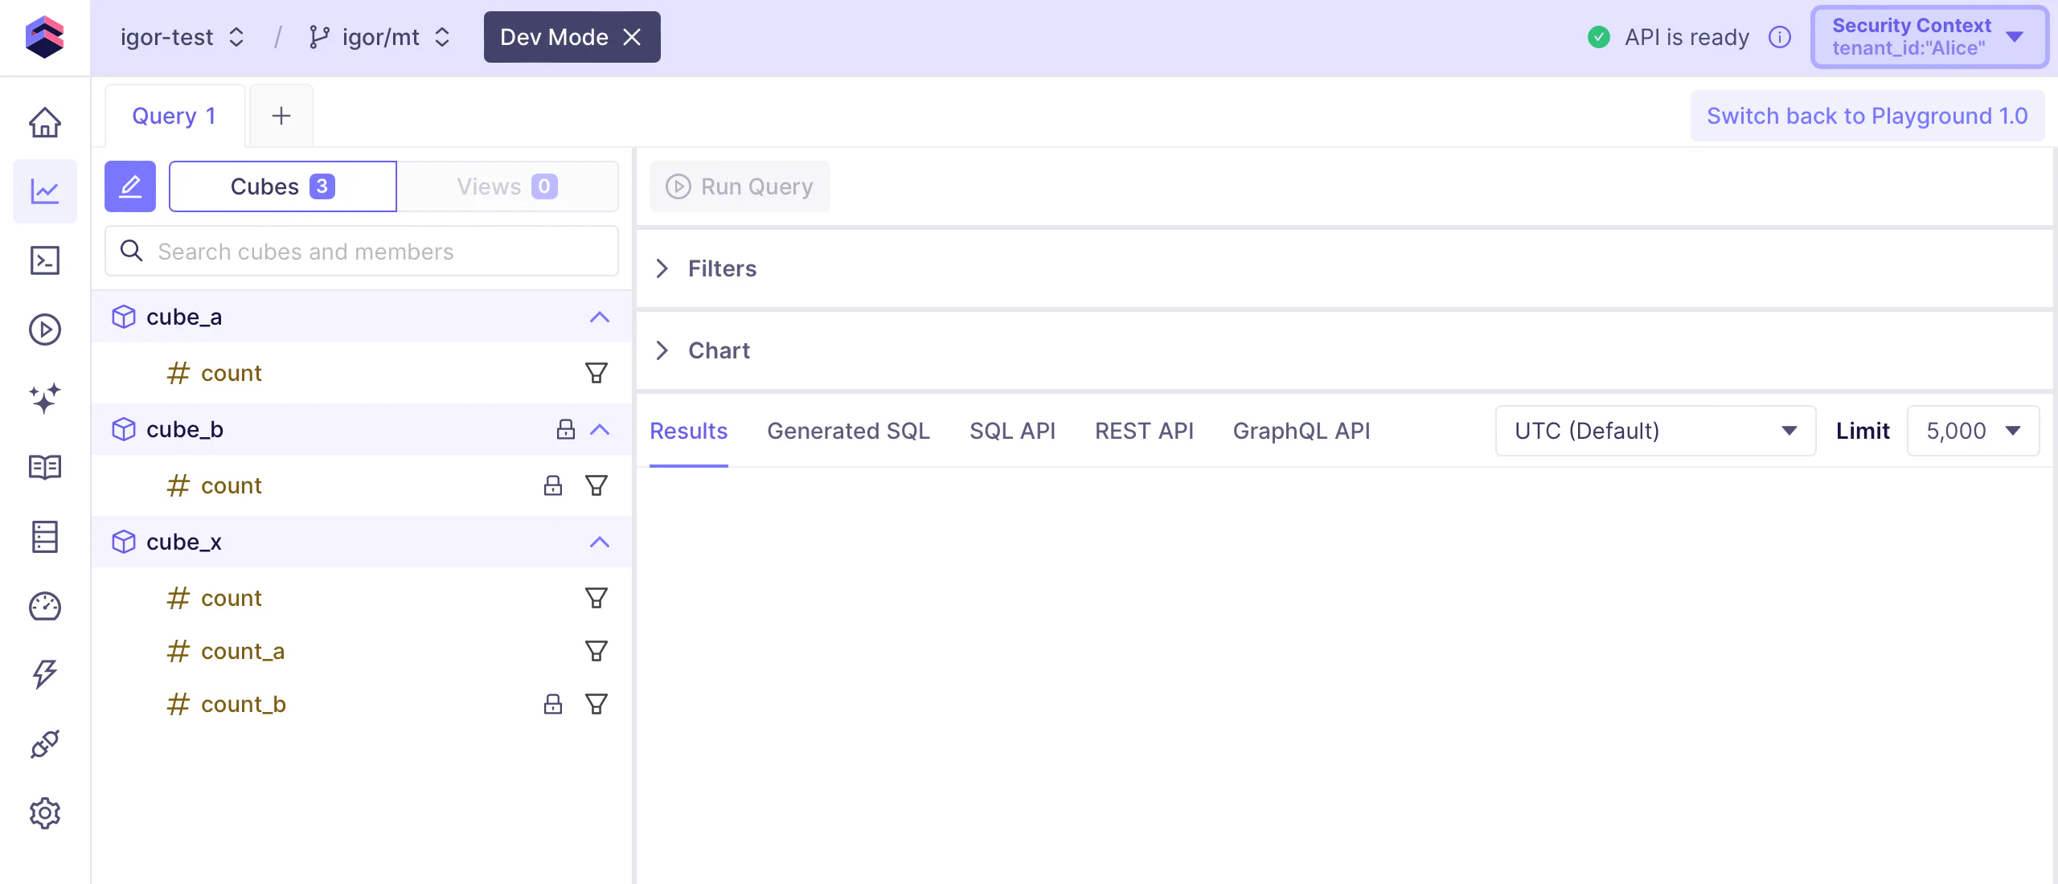Open the UTC (Default) timezone dropdown
This screenshot has height=884, width=2058.
point(1654,431)
